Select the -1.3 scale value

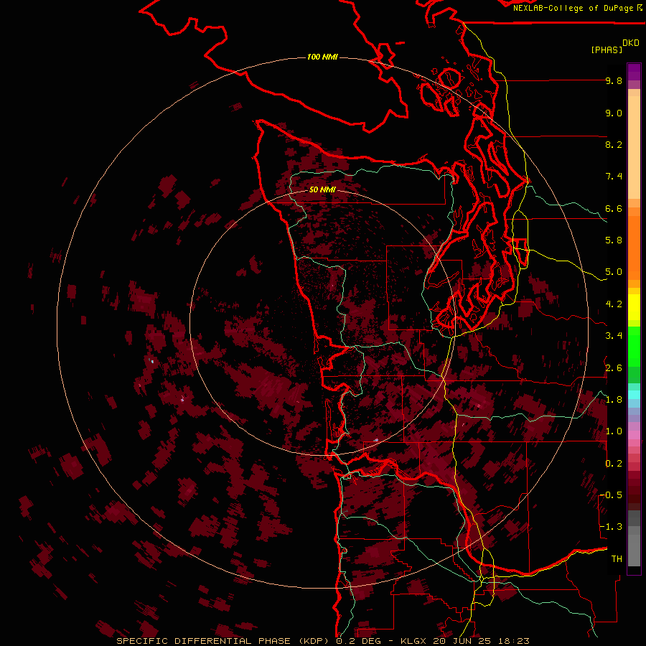pyautogui.click(x=612, y=527)
